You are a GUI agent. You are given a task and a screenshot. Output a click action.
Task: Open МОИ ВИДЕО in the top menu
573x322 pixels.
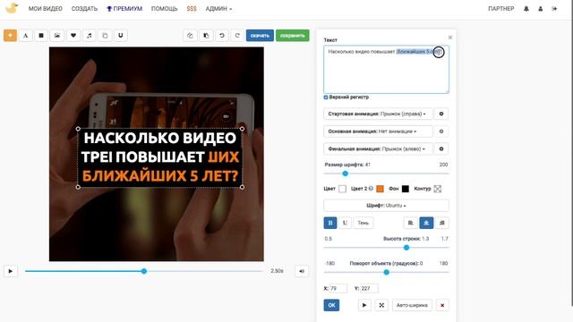coord(46,9)
